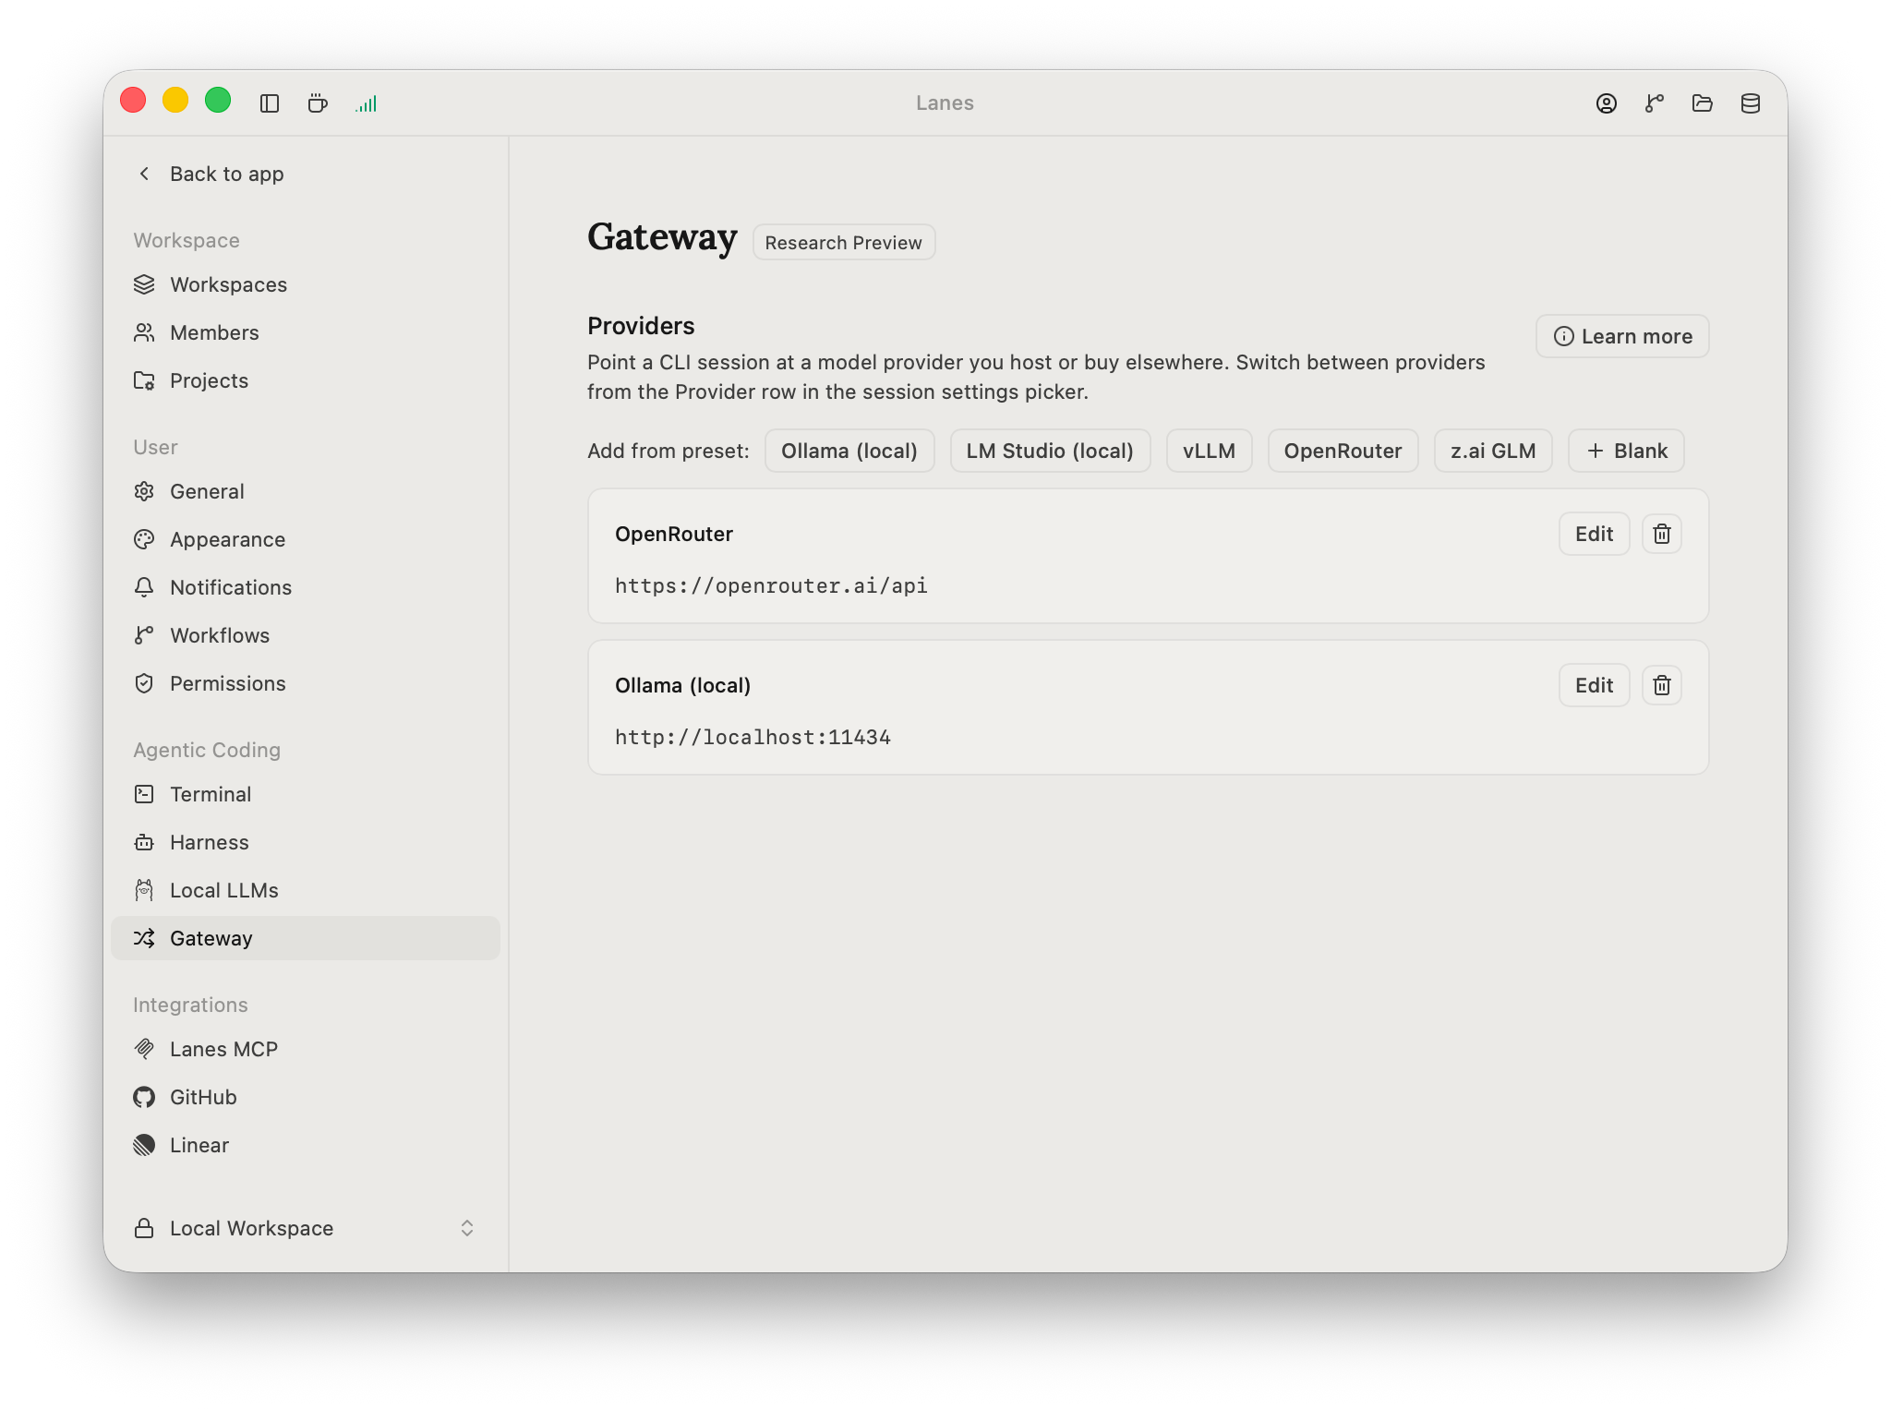
Task: Add provider from OpenRouter preset
Action: click(x=1343, y=451)
